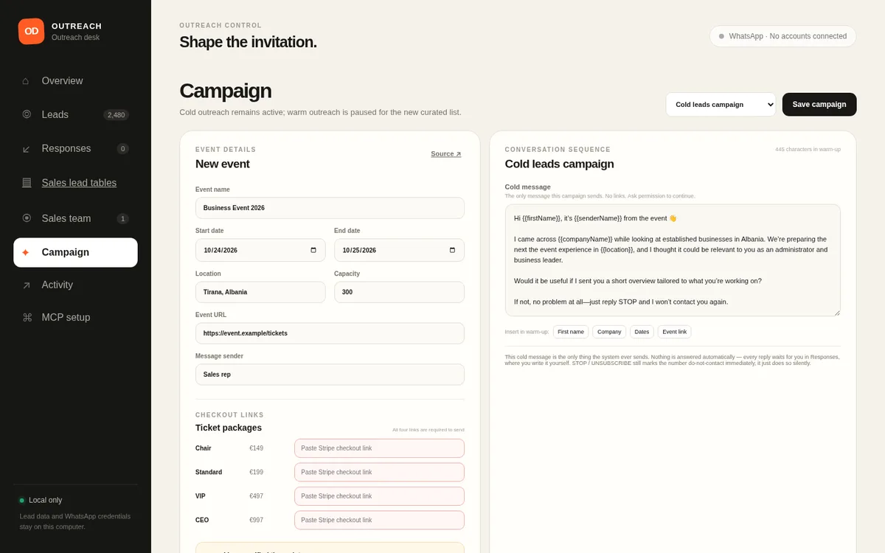Expand the Cold leads campaign dropdown

pos(721,105)
